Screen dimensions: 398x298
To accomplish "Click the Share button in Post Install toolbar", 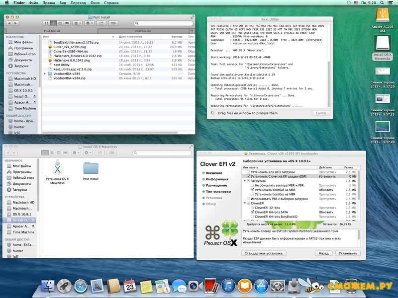I will click(101, 23).
